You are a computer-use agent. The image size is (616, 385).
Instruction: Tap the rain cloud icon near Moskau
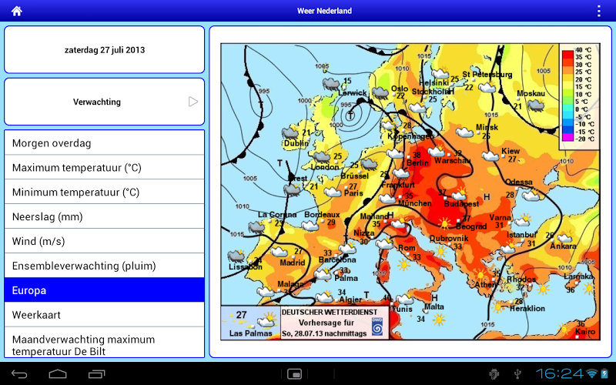tap(535, 105)
